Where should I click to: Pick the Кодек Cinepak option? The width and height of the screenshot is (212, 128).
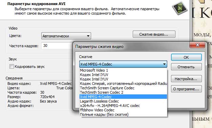click(x=123, y=84)
